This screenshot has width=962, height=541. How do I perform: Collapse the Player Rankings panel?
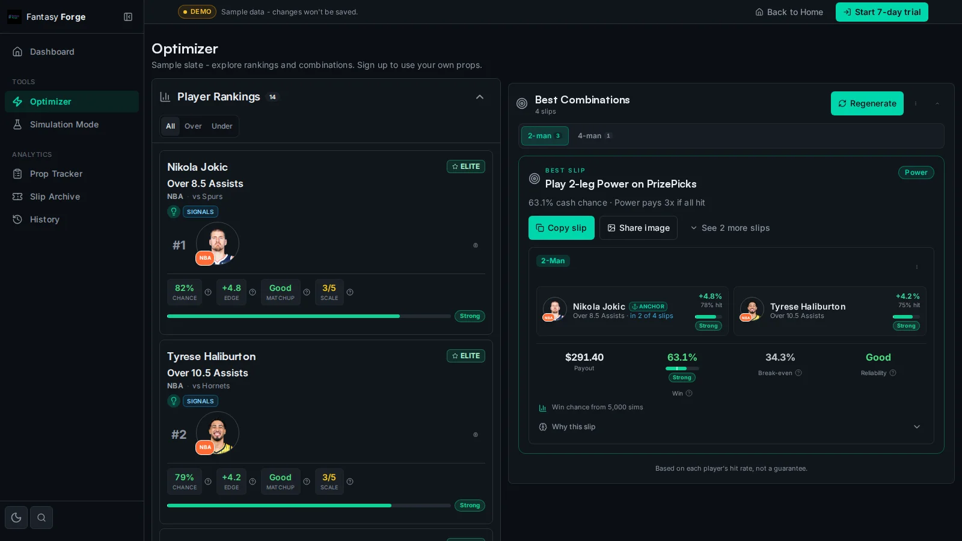tap(480, 97)
